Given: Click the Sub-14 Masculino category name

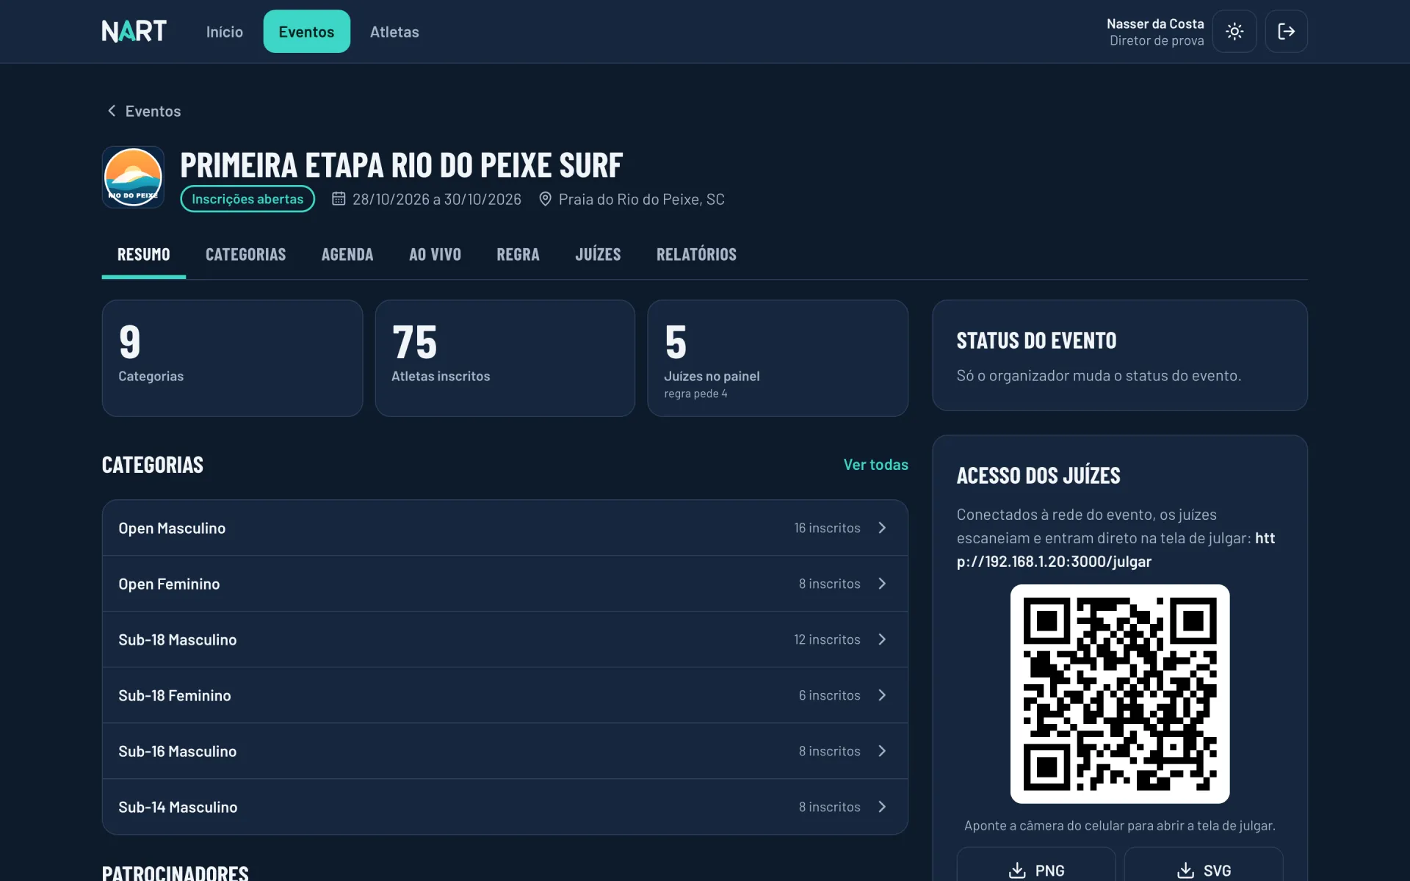Looking at the screenshot, I should (178, 807).
